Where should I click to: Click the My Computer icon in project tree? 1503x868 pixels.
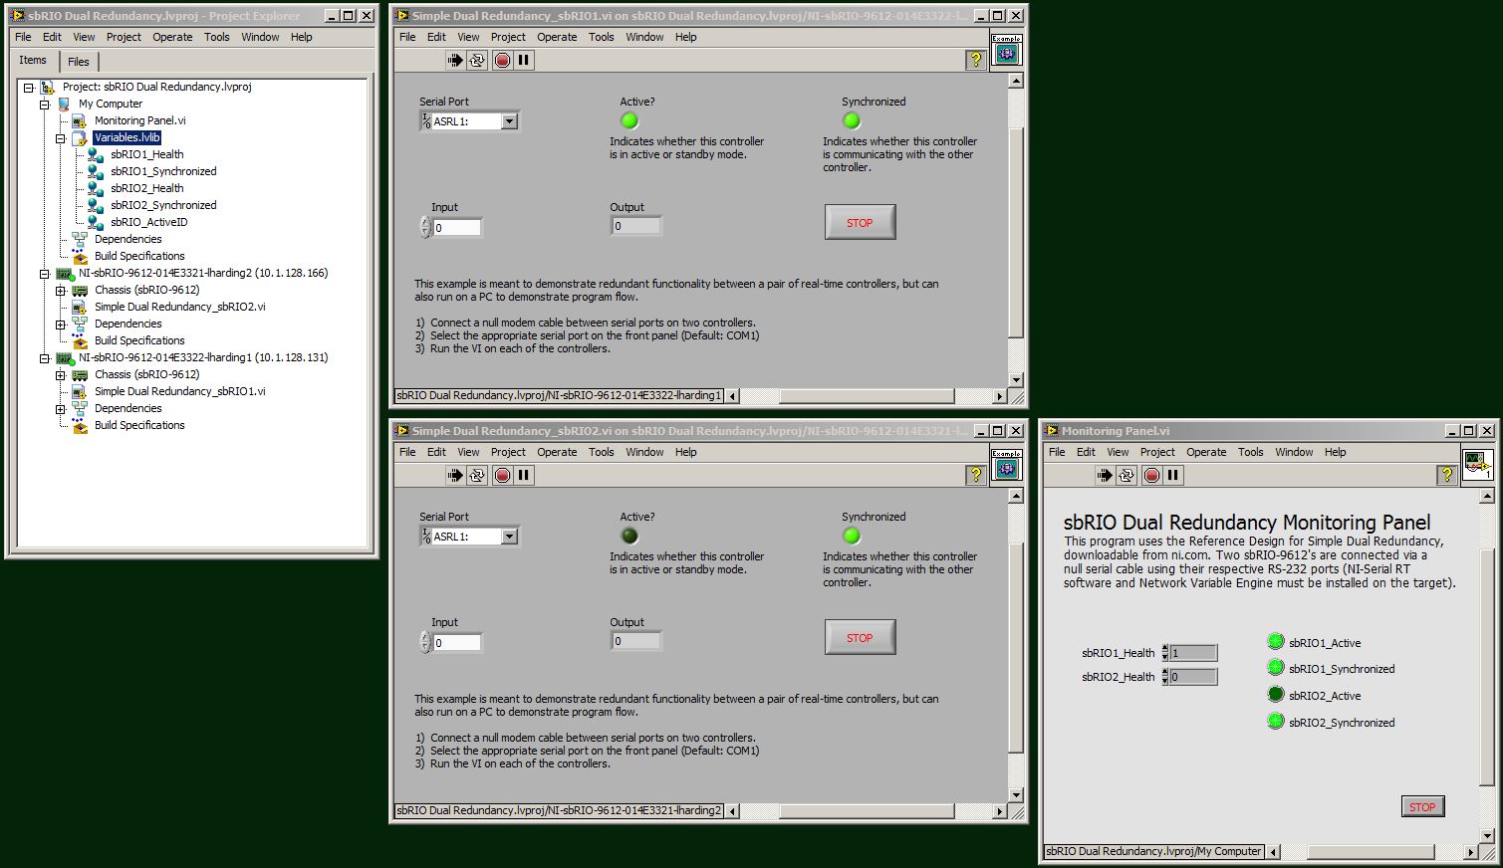click(x=64, y=104)
